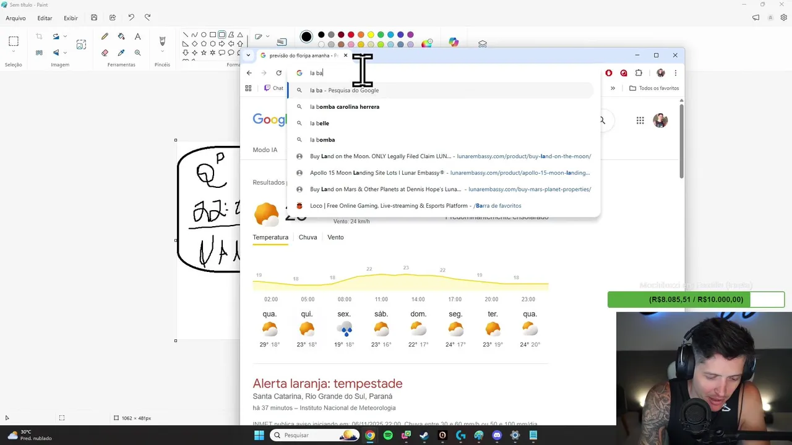The image size is (792, 445).
Task: Switch to the Chuva weather tab
Action: [x=308, y=237]
